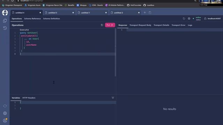This screenshot has width=223, height=125.
Task: Open Kingsmen Azure bookmark
Action: (x=32, y=5)
